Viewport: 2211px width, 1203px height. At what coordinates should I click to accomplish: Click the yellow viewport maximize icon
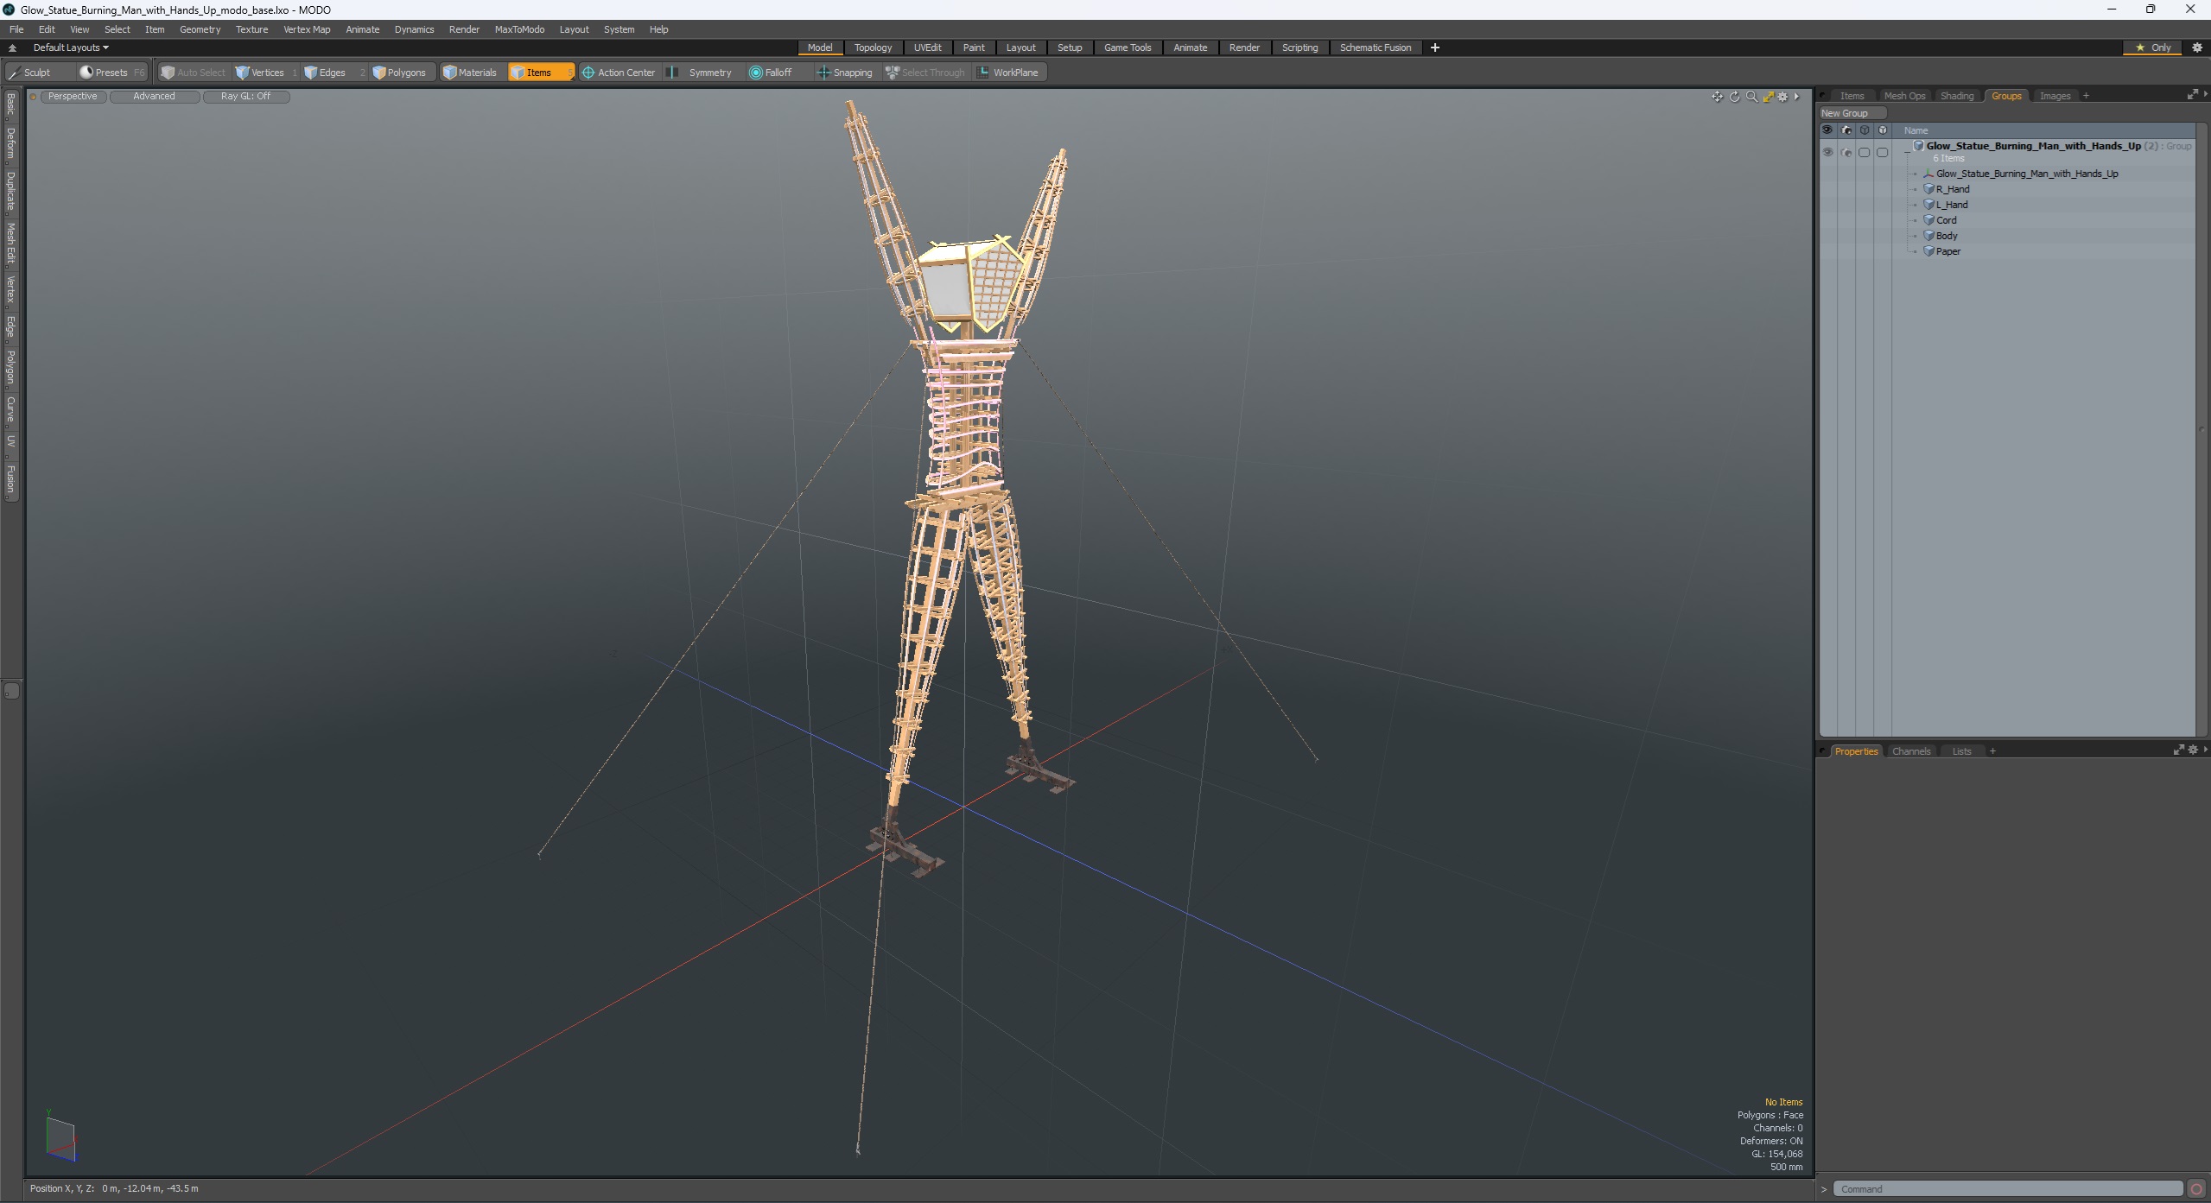tap(1768, 97)
